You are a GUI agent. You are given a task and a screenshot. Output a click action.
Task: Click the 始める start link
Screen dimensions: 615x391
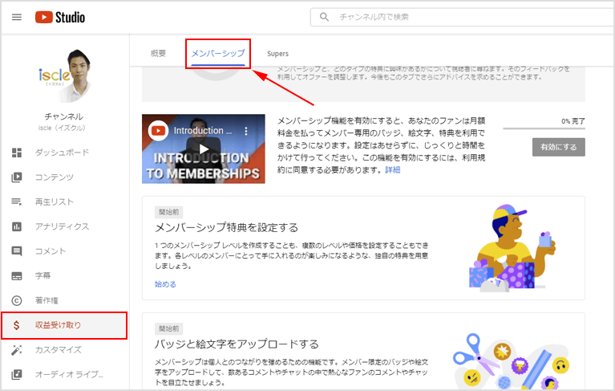tap(165, 284)
